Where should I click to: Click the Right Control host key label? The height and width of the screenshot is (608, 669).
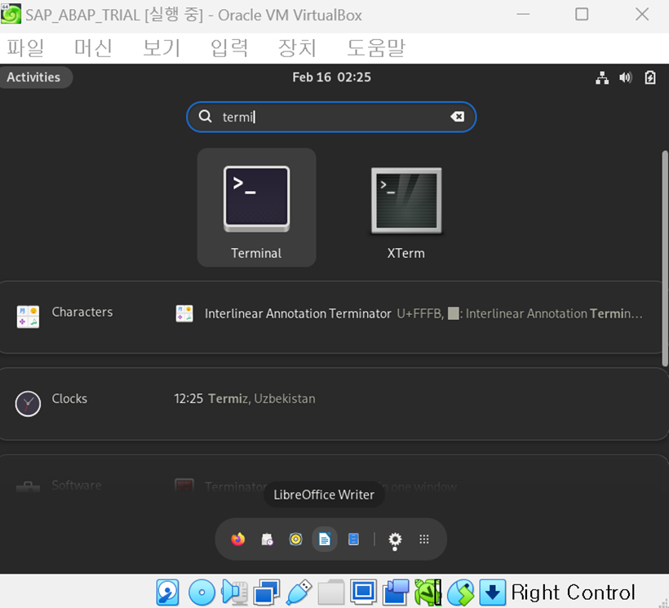pyautogui.click(x=573, y=592)
